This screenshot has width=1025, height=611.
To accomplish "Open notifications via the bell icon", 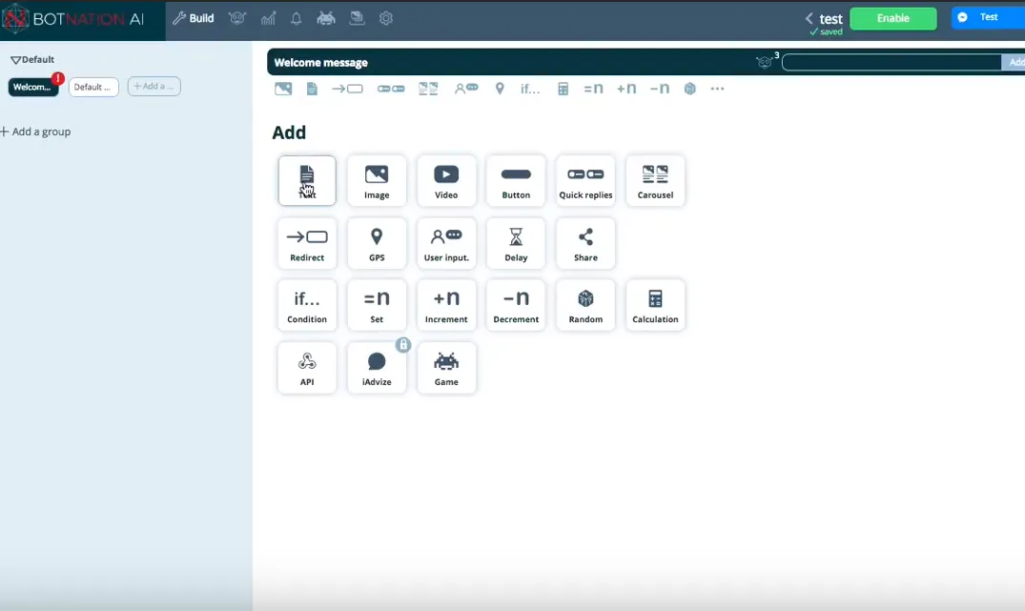I will click(x=296, y=18).
